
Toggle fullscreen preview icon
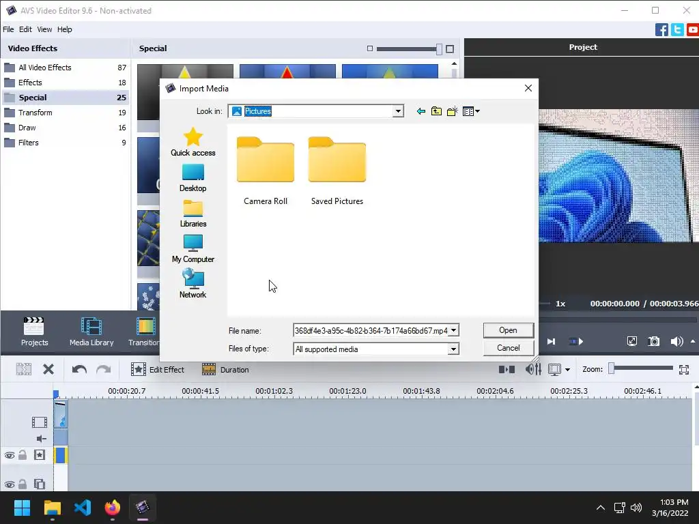click(x=631, y=341)
